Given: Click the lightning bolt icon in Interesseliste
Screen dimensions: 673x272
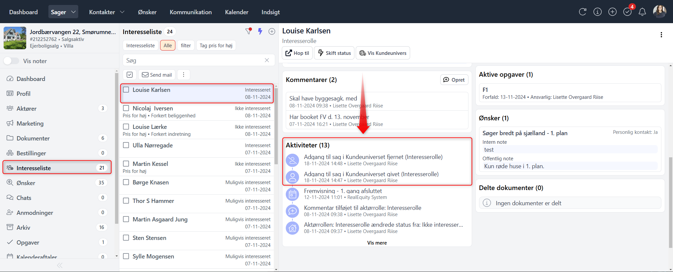Looking at the screenshot, I should [x=260, y=31].
